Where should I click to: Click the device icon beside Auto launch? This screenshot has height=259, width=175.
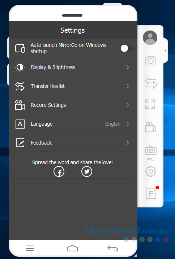tap(20, 48)
